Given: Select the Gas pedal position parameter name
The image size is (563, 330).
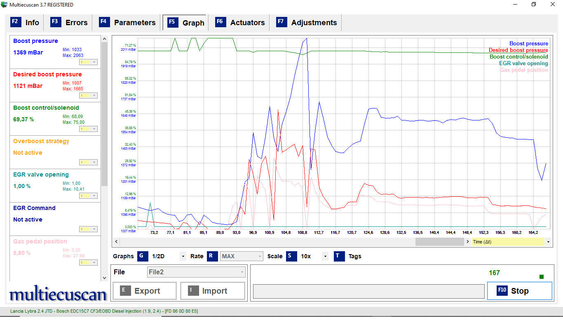Looking at the screenshot, I should pos(40,241).
